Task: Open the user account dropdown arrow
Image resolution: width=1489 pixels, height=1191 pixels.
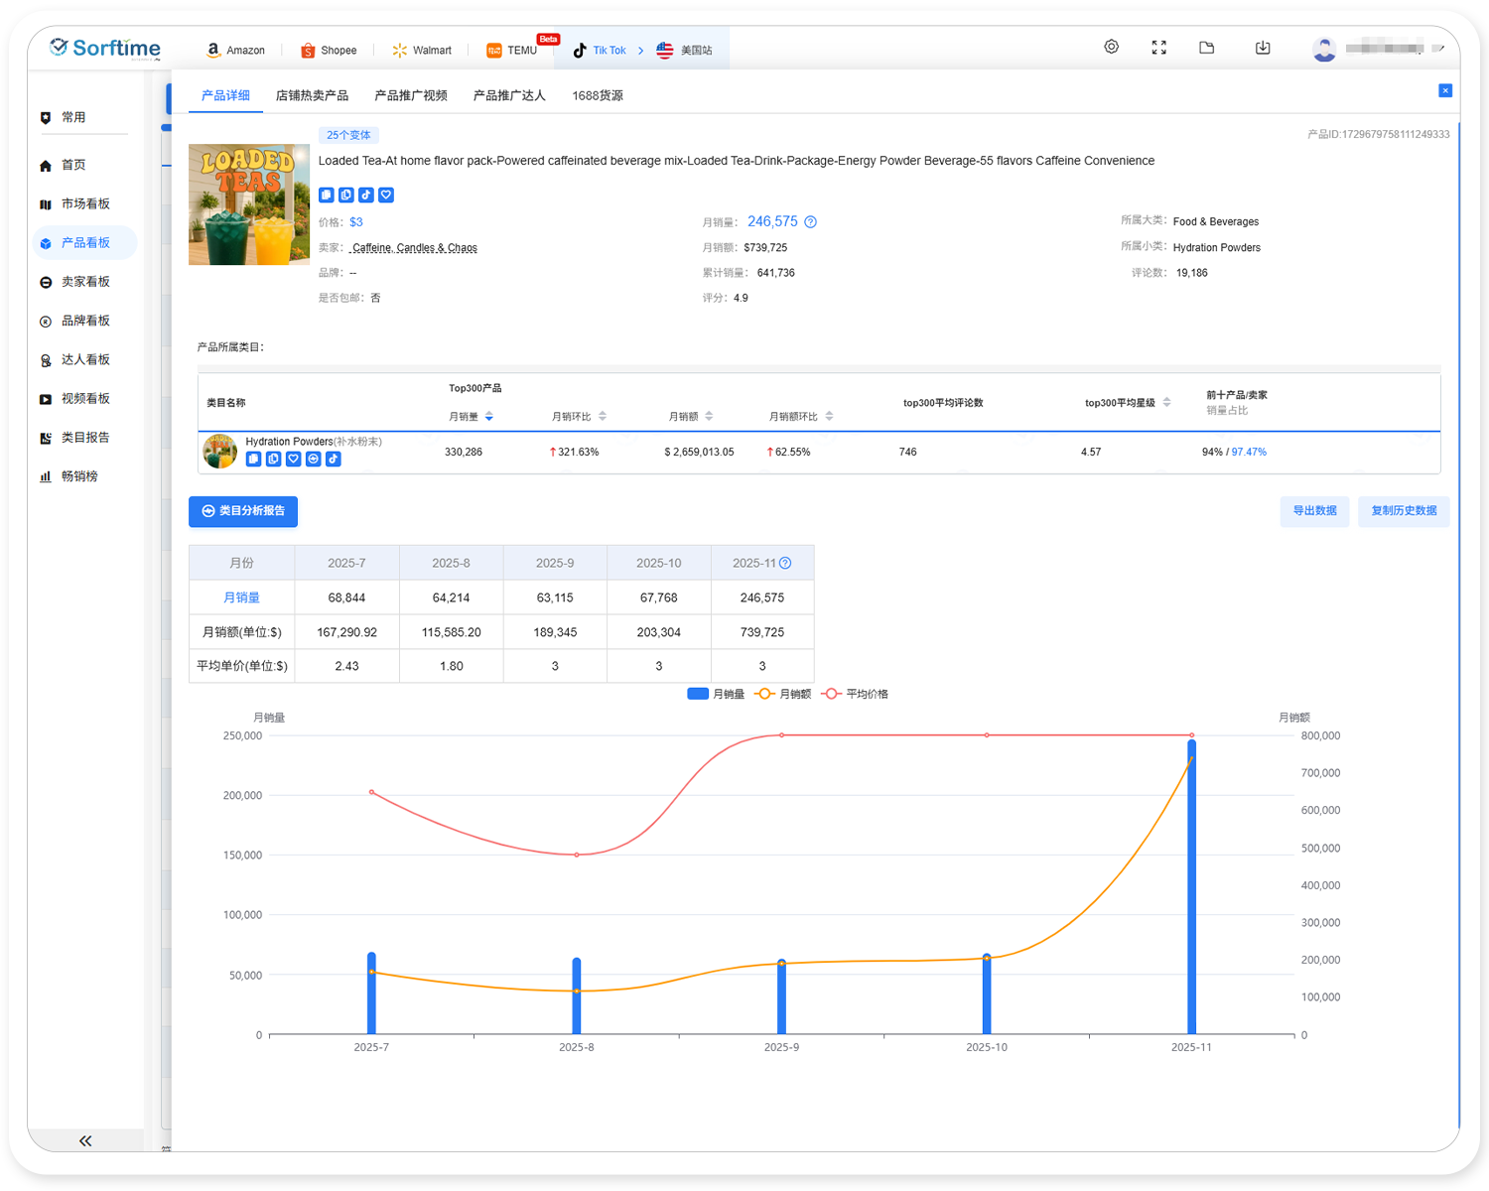Action: pyautogui.click(x=1439, y=49)
